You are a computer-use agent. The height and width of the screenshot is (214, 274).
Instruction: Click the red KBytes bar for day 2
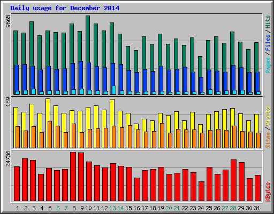[x=25, y=180]
